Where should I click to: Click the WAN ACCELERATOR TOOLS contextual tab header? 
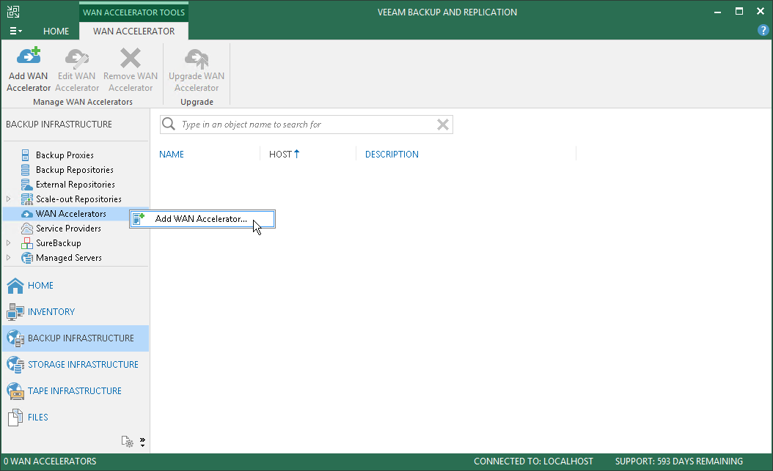pos(133,12)
